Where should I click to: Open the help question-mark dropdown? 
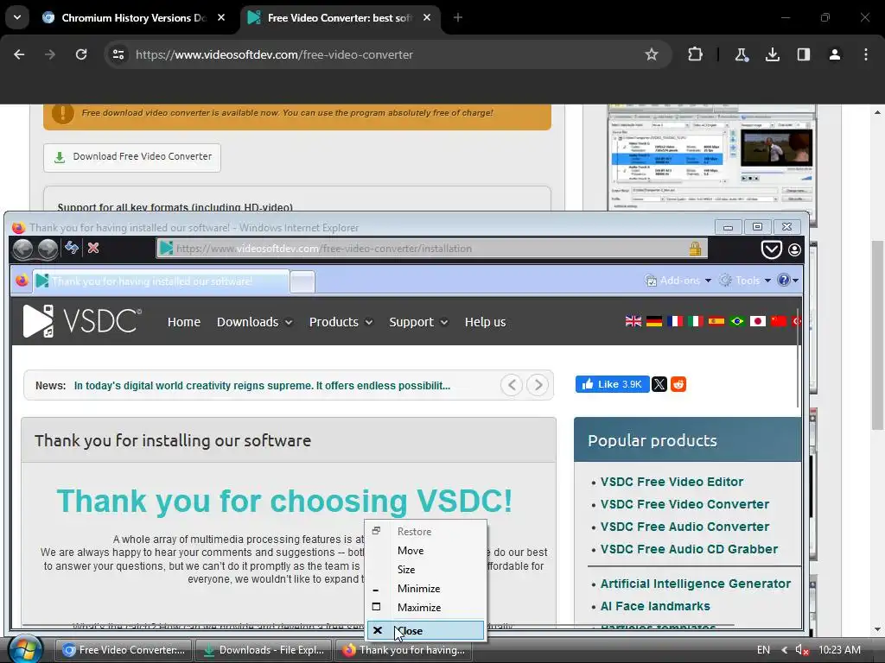point(787,281)
